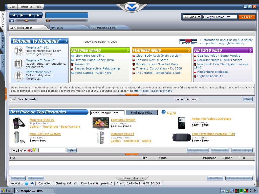Click the NEO network icon in status bar
This screenshot has height=194, width=259.
(x=31, y=183)
